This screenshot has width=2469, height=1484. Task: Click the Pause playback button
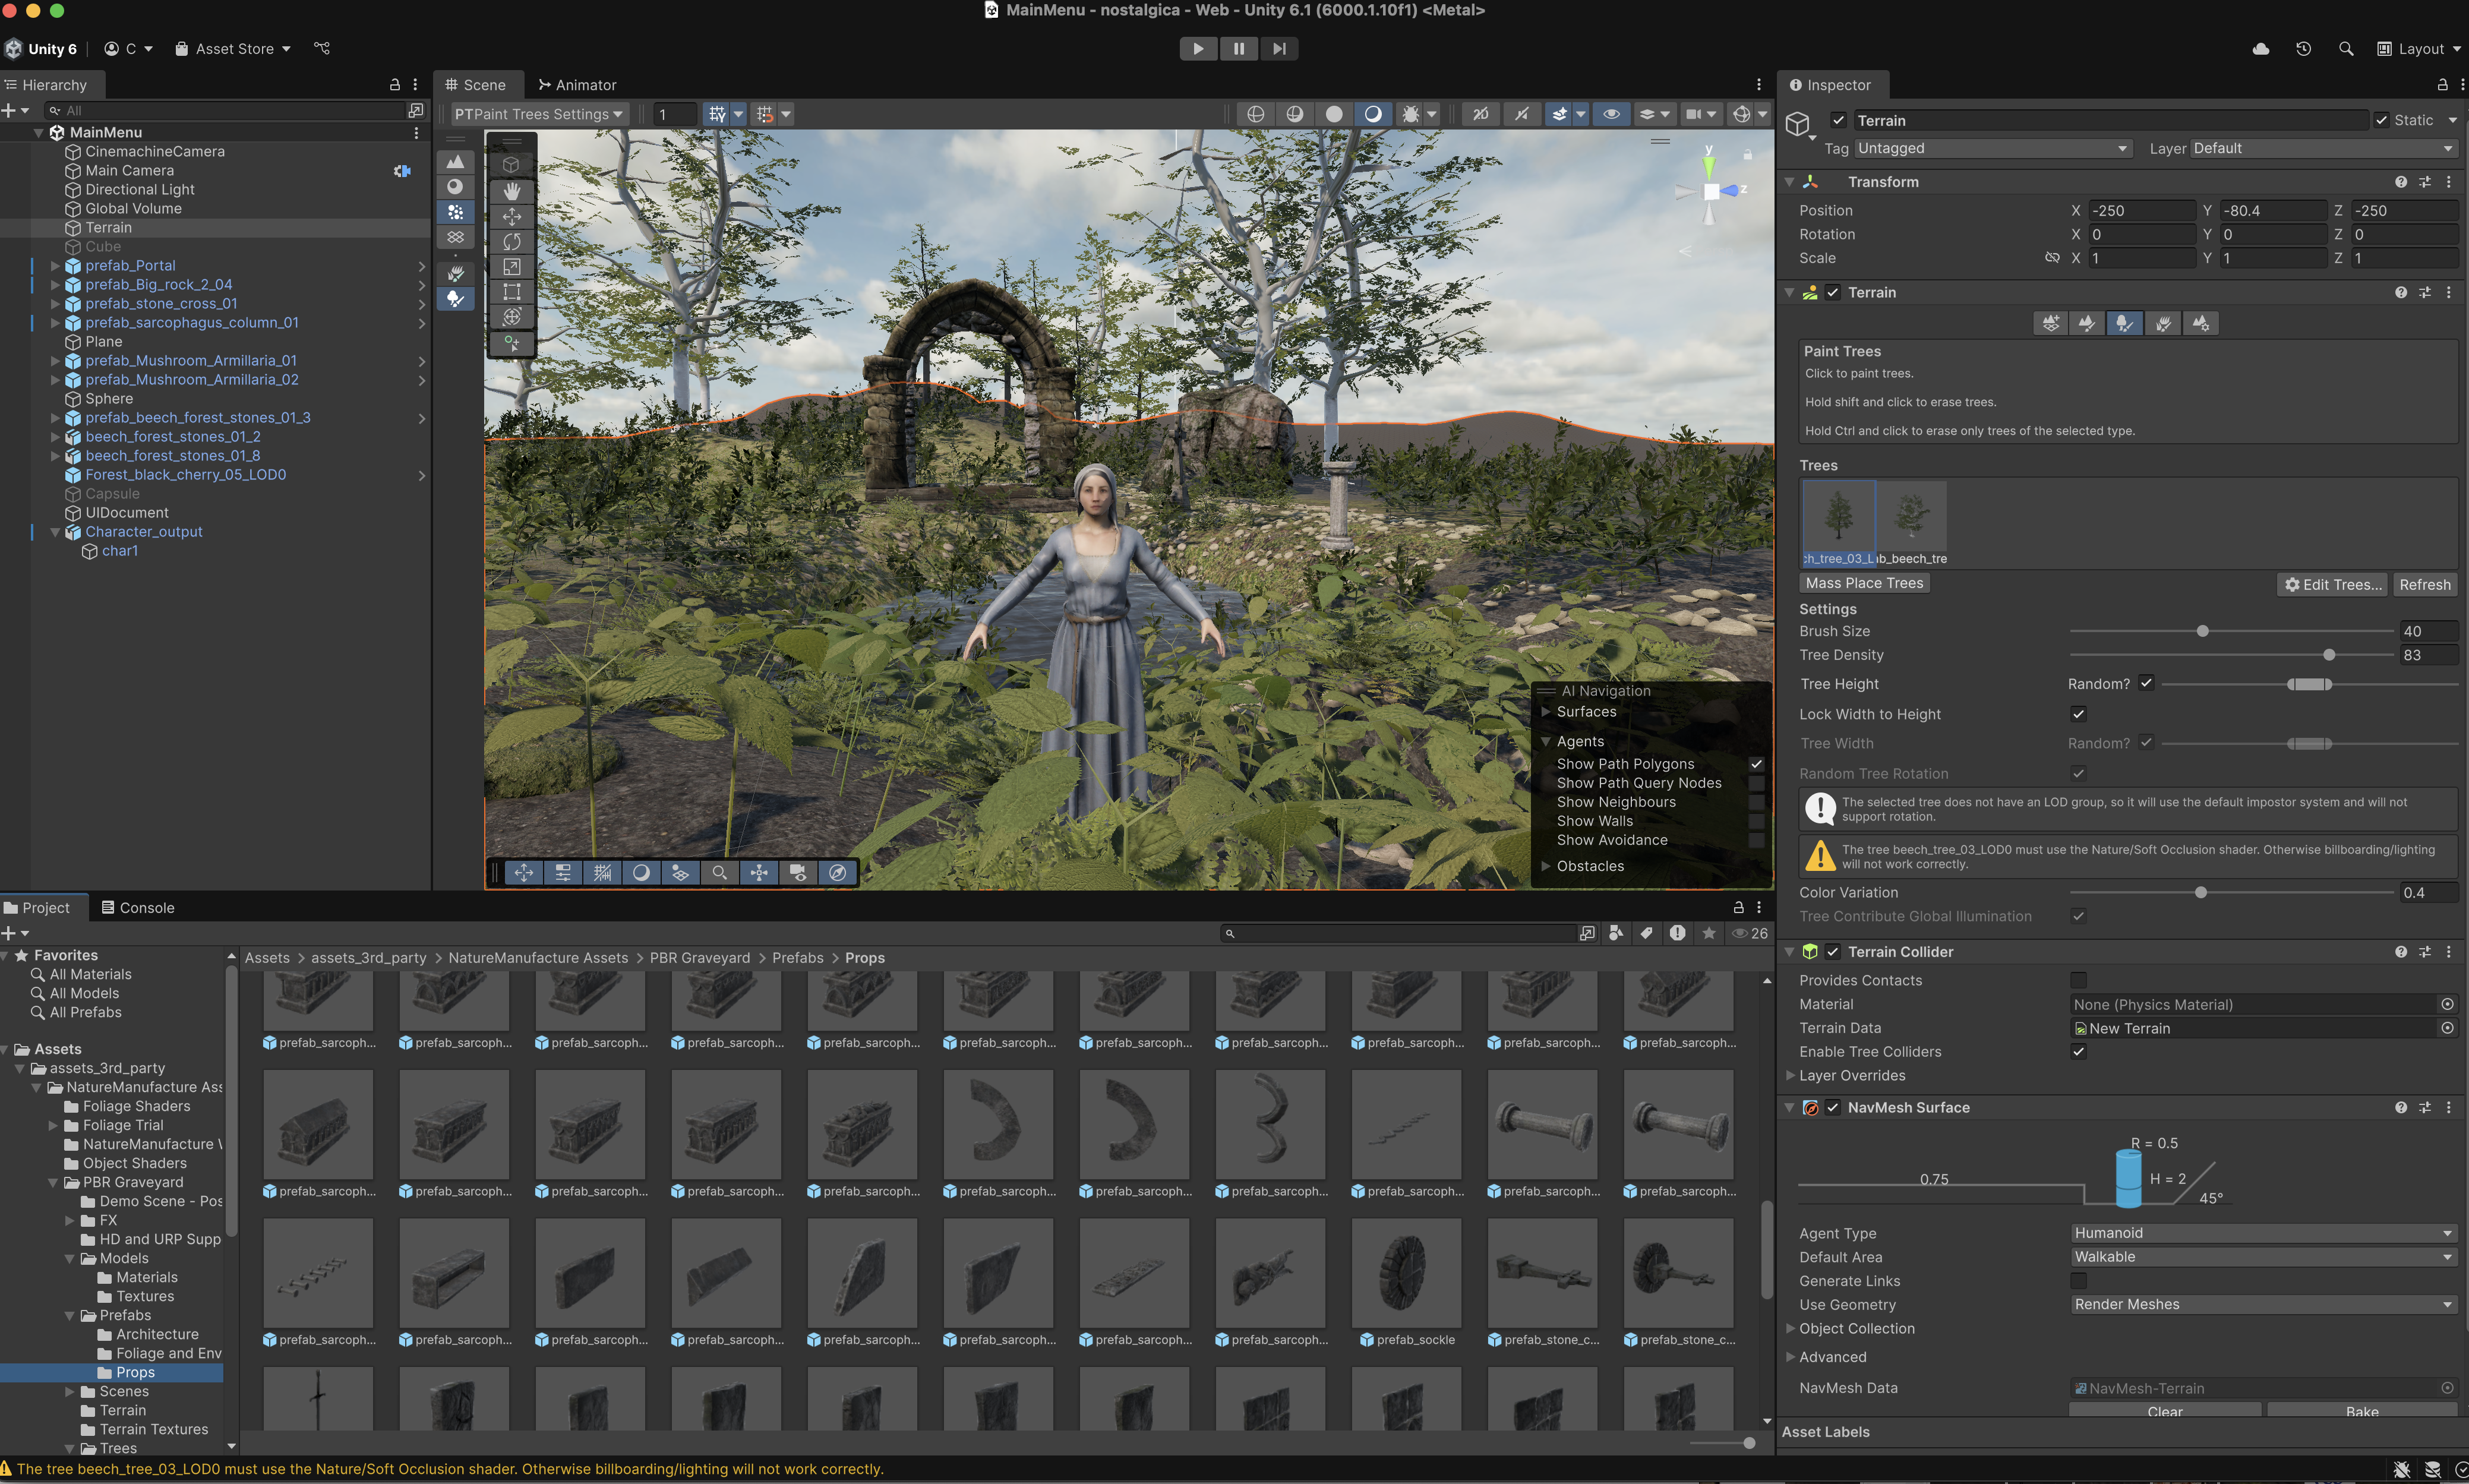[x=1238, y=48]
